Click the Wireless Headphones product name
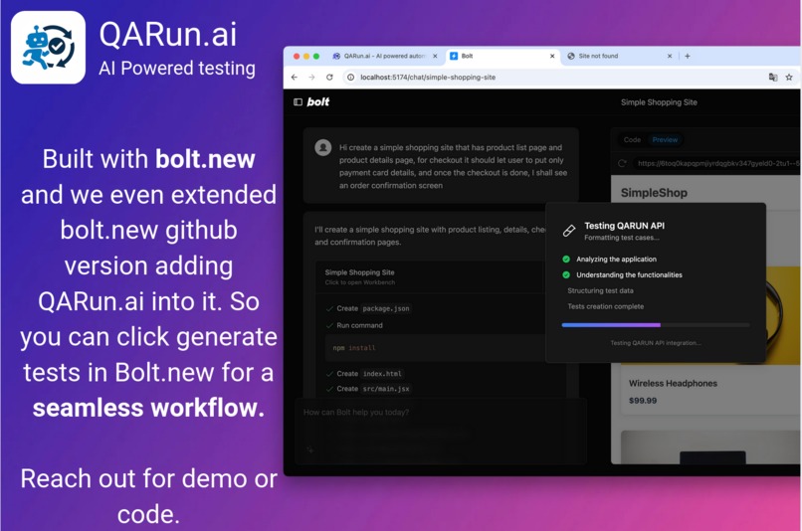 coord(673,383)
